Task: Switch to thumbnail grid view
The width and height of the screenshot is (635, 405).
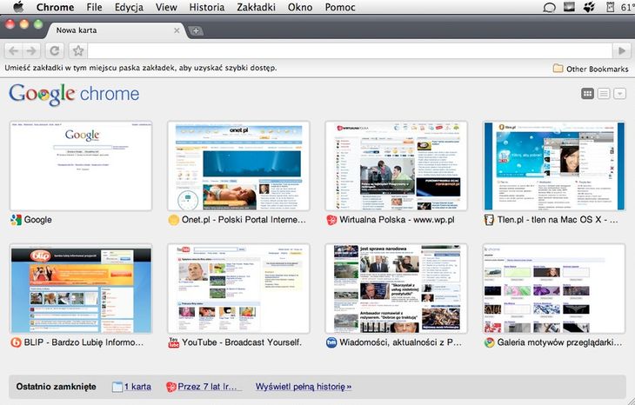Action: click(588, 94)
